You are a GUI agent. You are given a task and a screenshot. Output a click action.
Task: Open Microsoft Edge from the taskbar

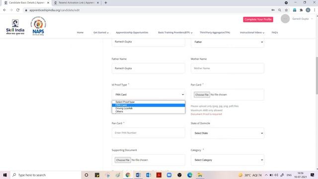pyautogui.click(x=190, y=175)
